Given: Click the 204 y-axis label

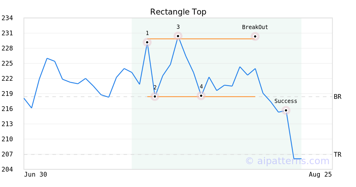Looking at the screenshot, I should pos(7,169).
